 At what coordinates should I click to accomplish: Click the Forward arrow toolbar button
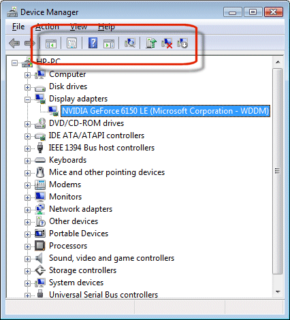(30, 43)
